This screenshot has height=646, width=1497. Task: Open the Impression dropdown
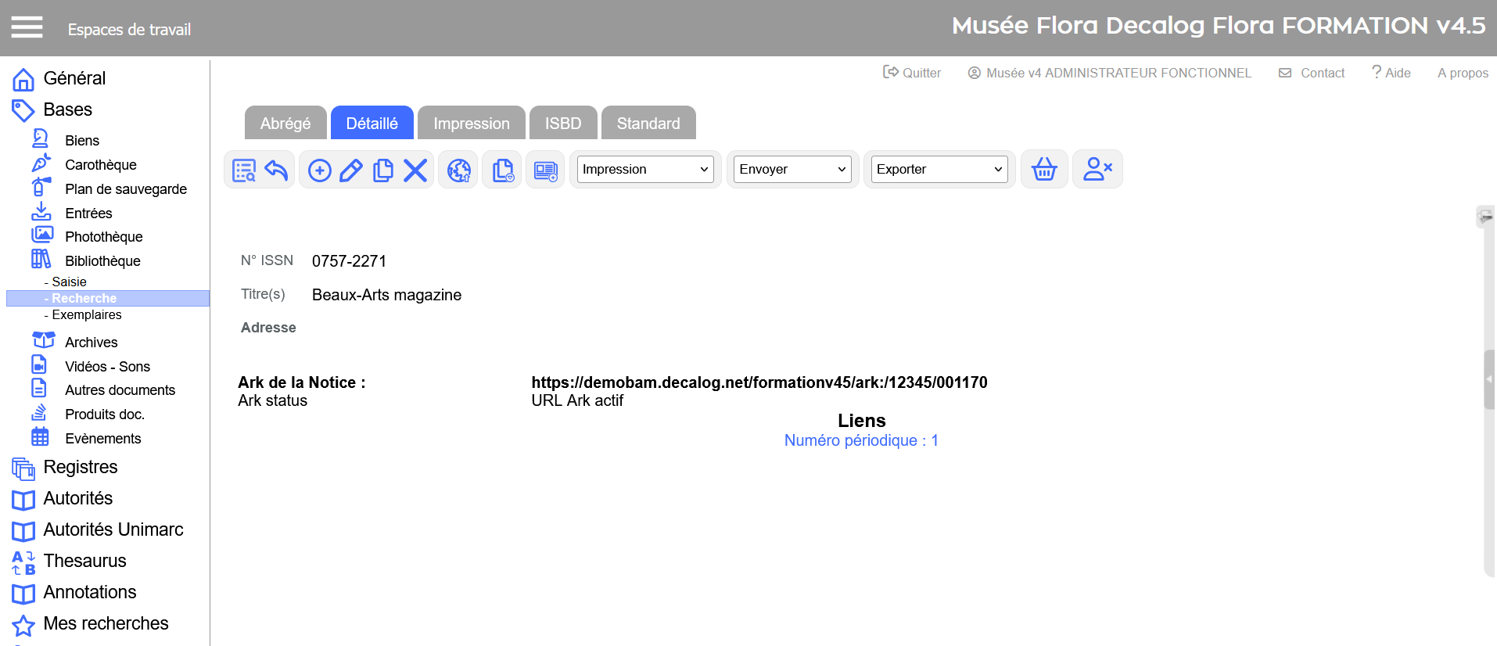(645, 169)
